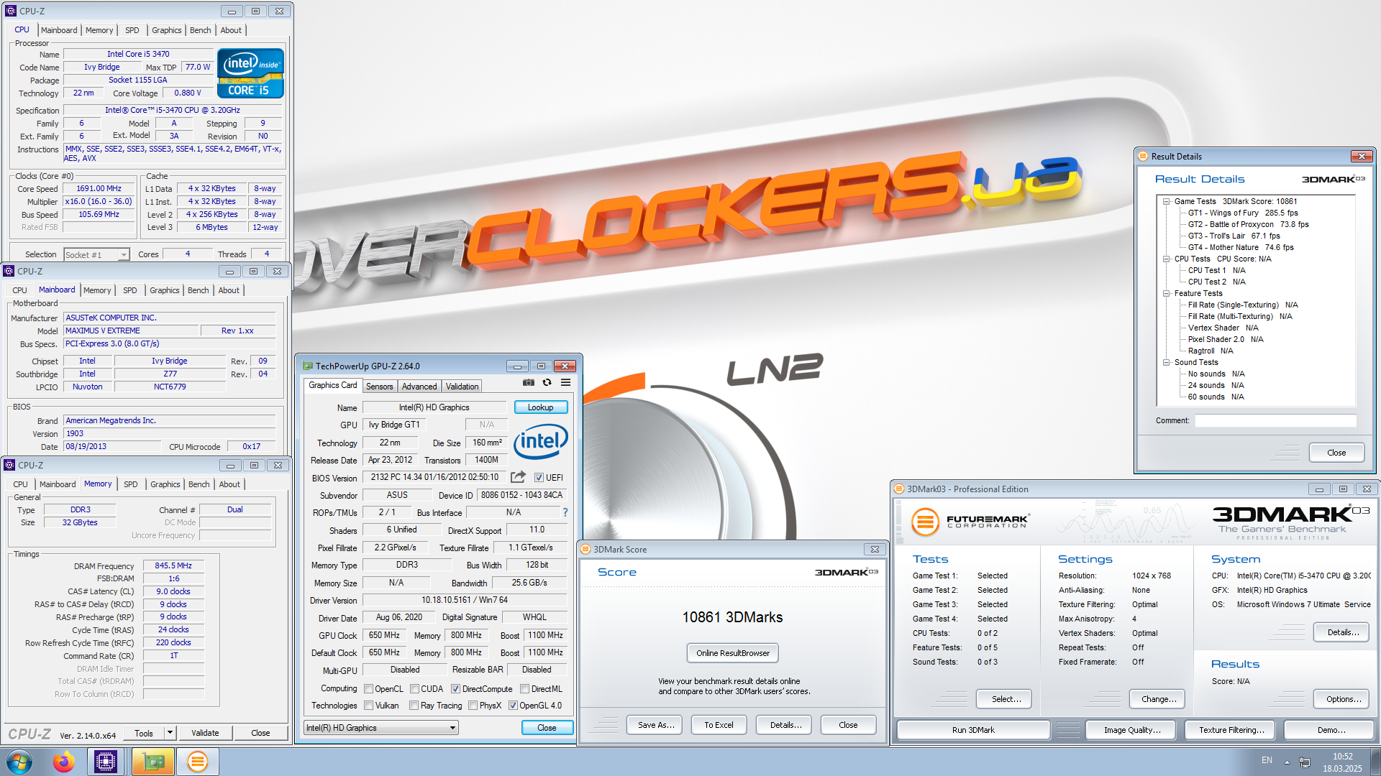1381x776 pixels.
Task: Toggle the CUDA checkbox
Action: coord(414,689)
